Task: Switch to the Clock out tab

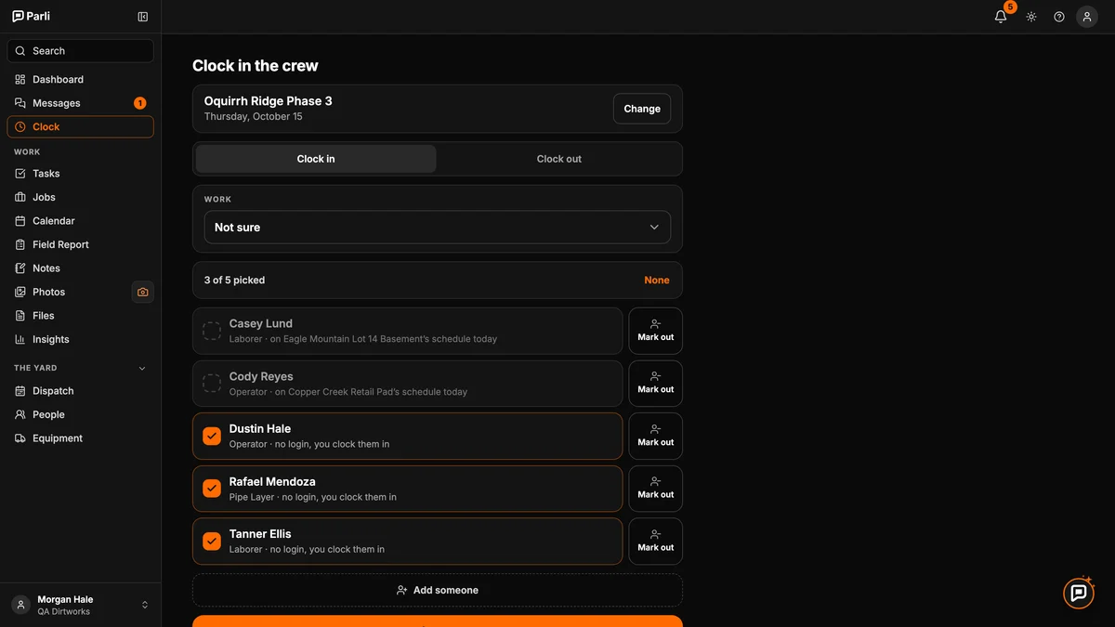Action: 559,159
